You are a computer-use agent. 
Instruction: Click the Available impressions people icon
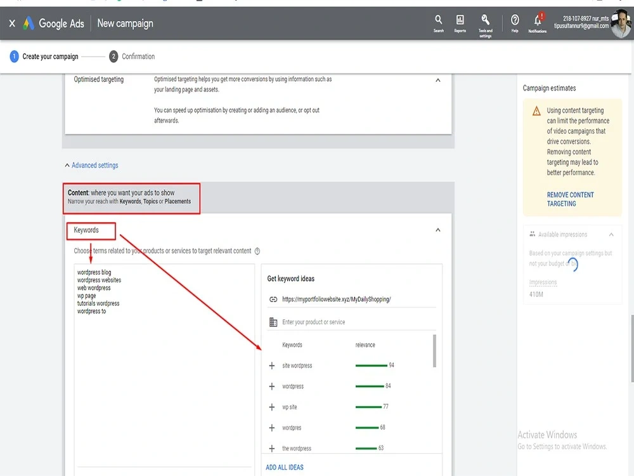(532, 234)
